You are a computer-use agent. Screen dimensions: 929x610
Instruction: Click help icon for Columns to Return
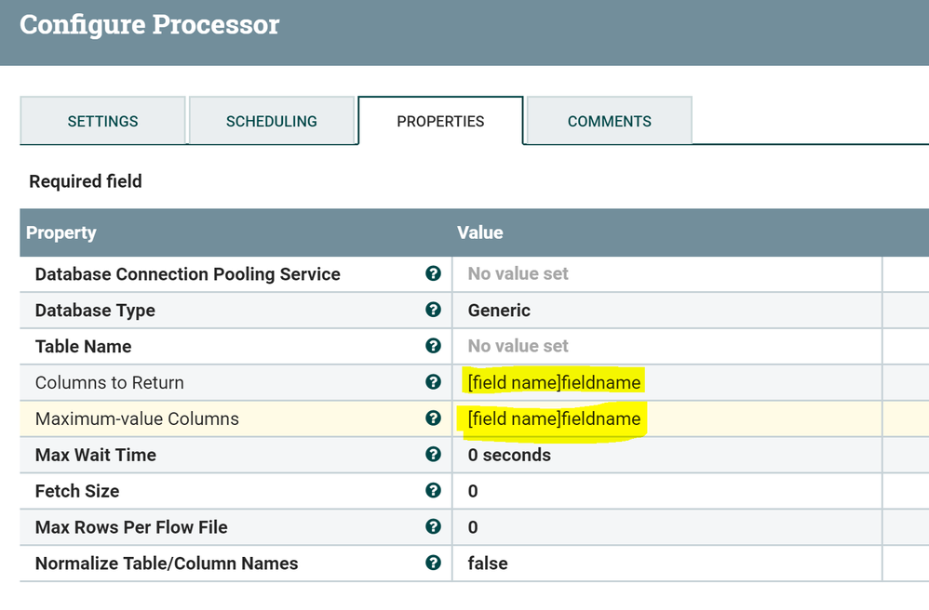(x=433, y=382)
